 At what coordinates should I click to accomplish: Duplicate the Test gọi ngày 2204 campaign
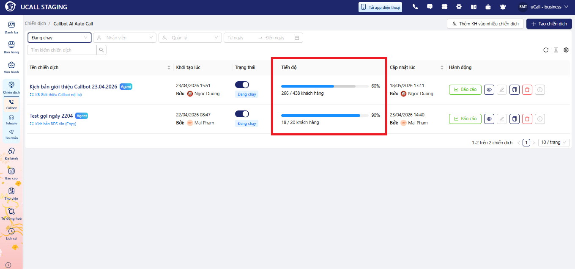point(514,119)
